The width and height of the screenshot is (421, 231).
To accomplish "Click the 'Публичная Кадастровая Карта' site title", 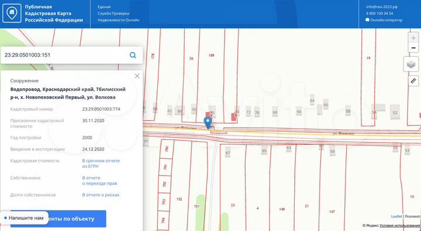I will tap(54, 13).
